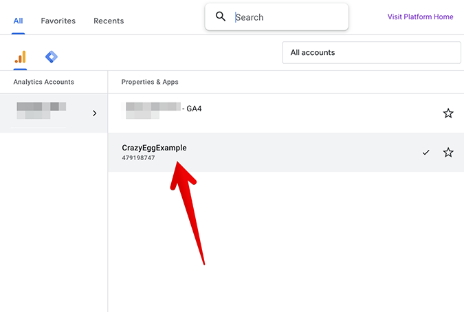Click the GA4 label text

[194, 109]
